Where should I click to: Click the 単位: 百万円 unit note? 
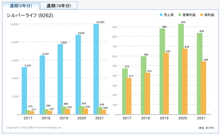[206, 128]
